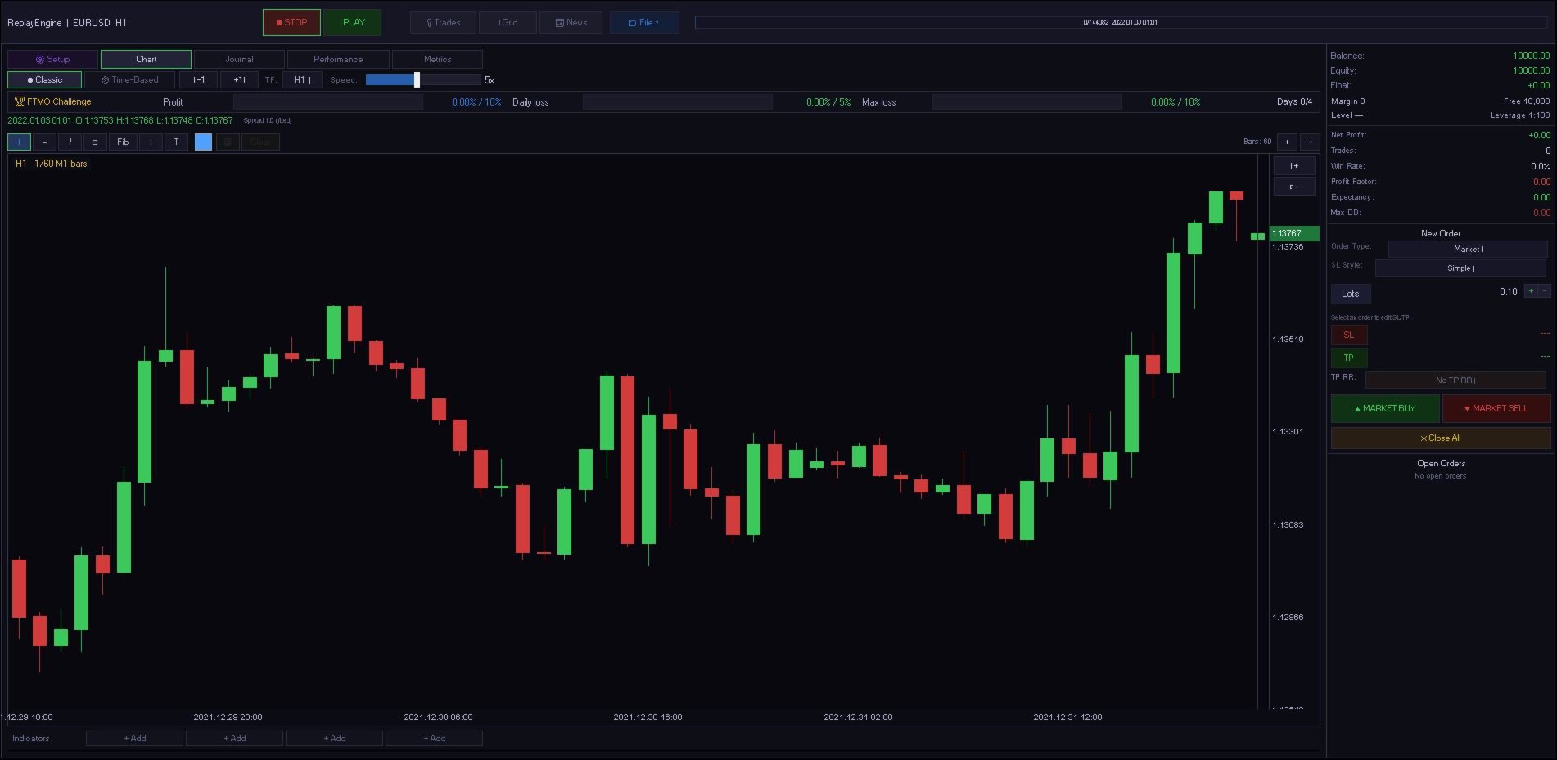Switch to Time-Based replay mode
This screenshot has height=760, width=1557.
[x=129, y=80]
